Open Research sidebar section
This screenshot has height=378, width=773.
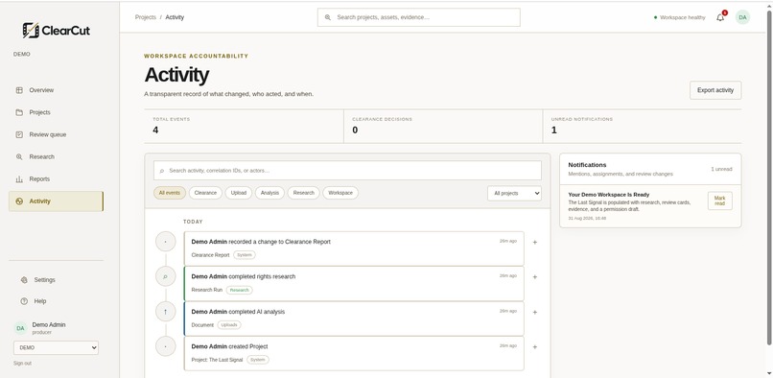tap(56, 157)
